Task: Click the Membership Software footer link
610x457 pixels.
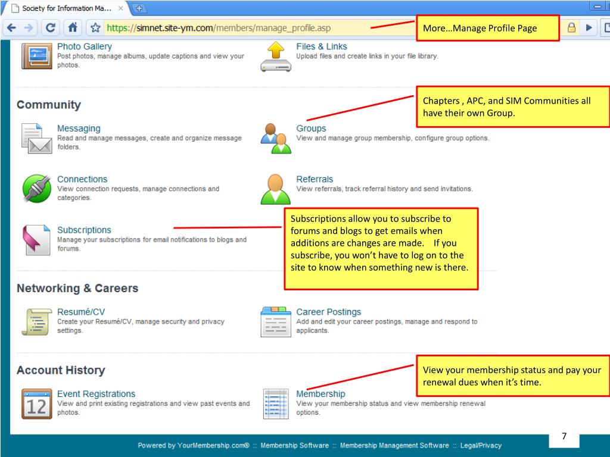Action: point(294,445)
